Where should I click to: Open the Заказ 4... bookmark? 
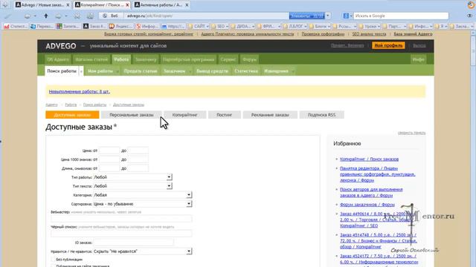coord(94,27)
